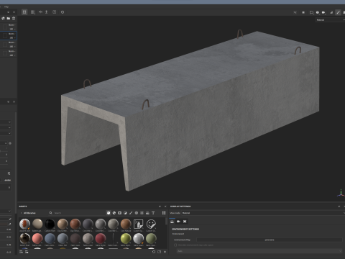Select the spray-can custom asset thumbnail

(x=138, y=224)
